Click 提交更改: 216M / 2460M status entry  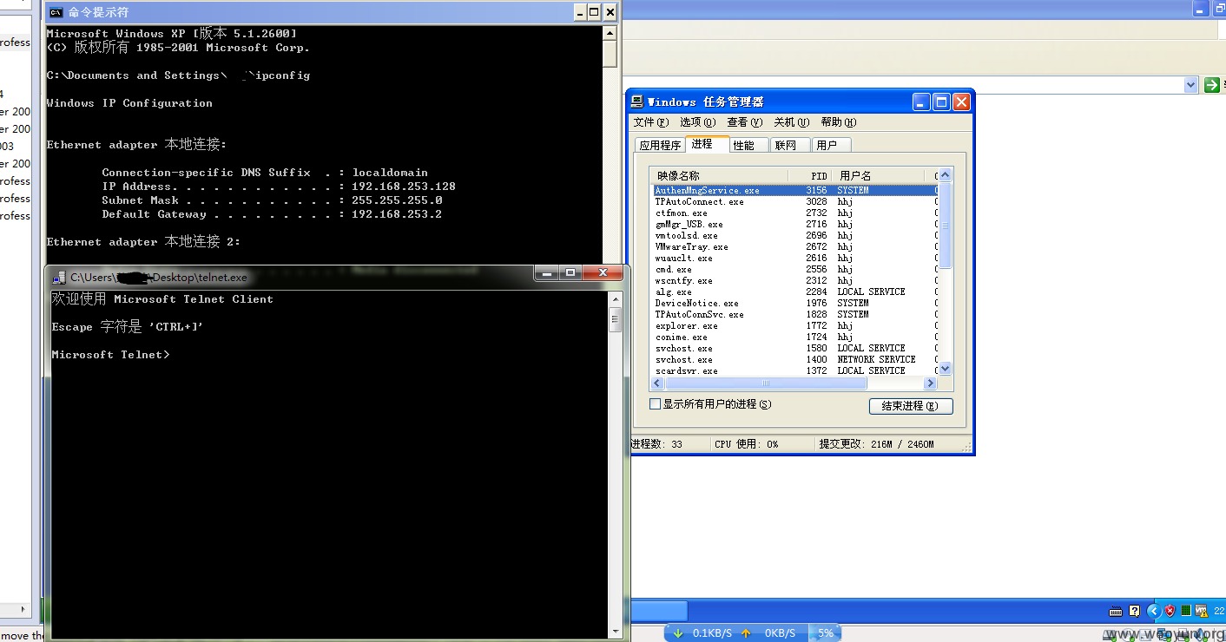click(x=877, y=444)
